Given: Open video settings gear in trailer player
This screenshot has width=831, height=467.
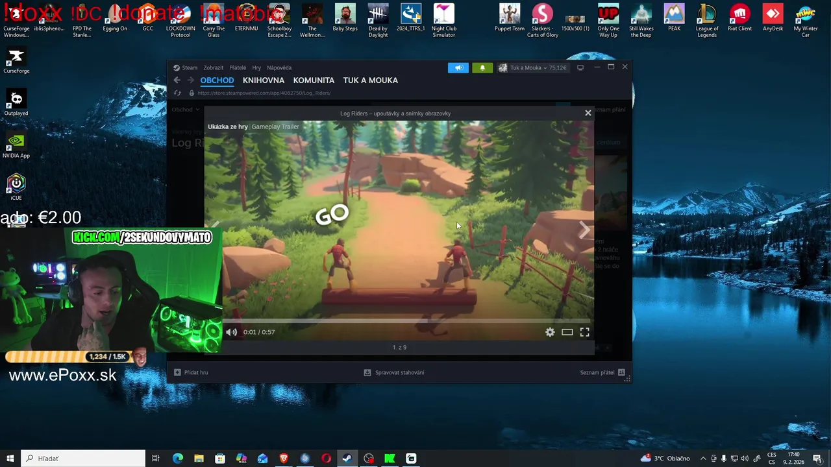Looking at the screenshot, I should click(550, 332).
